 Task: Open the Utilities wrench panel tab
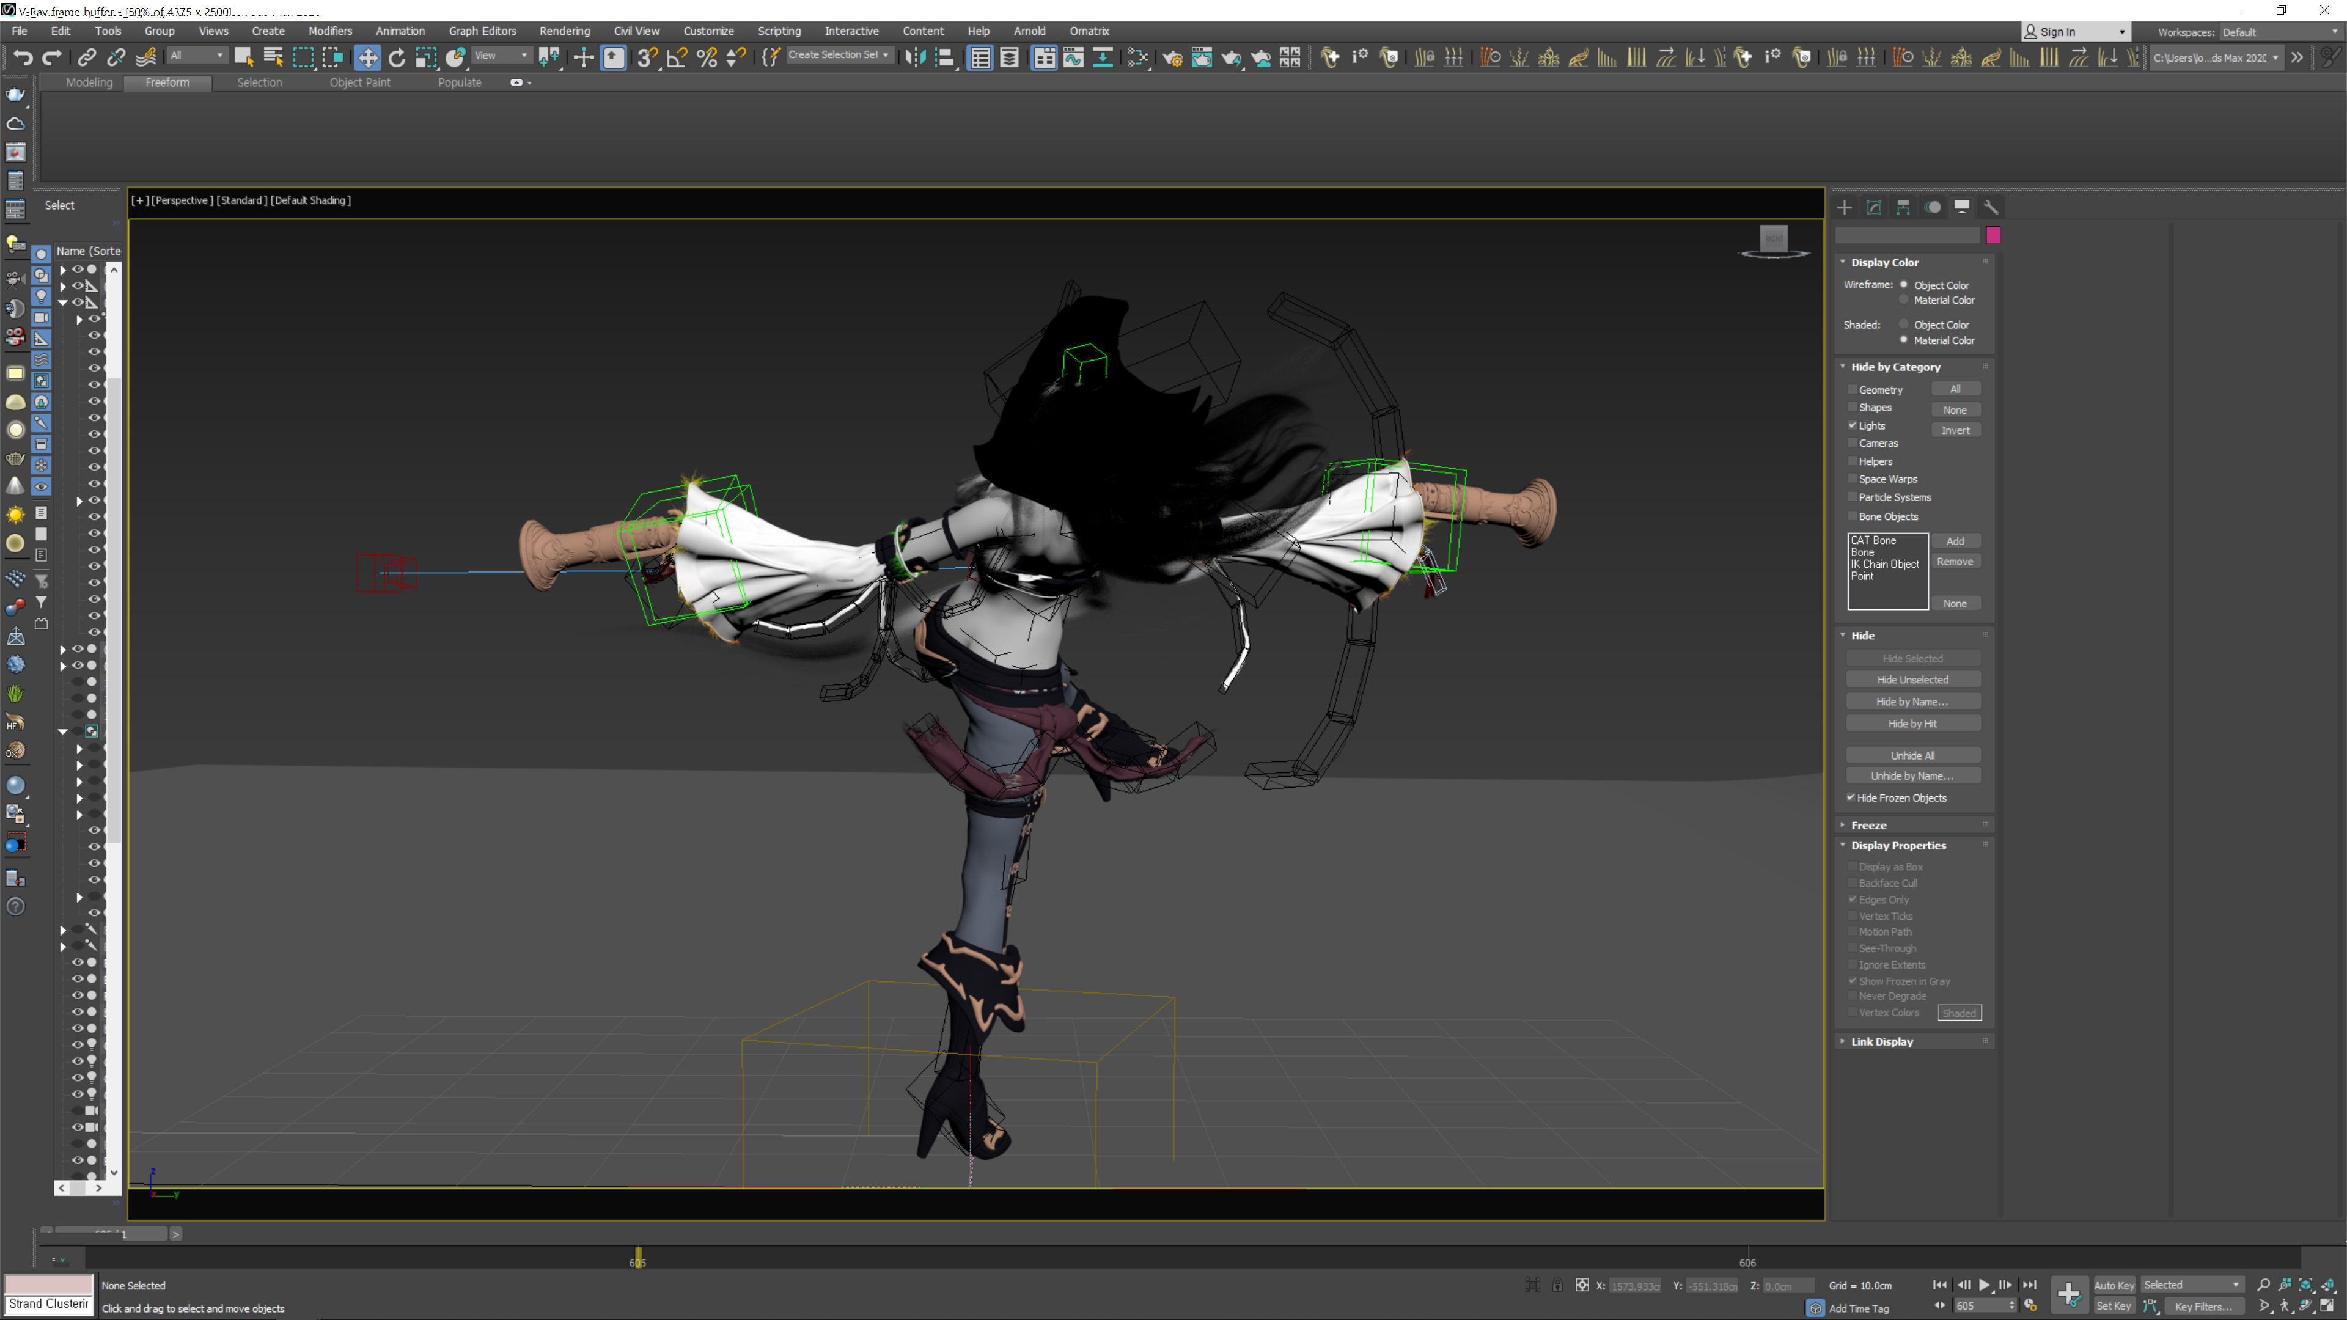(x=1991, y=208)
